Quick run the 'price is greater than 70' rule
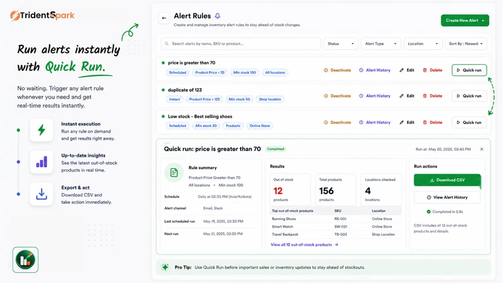Screen dimensions: 503x283 469,70
